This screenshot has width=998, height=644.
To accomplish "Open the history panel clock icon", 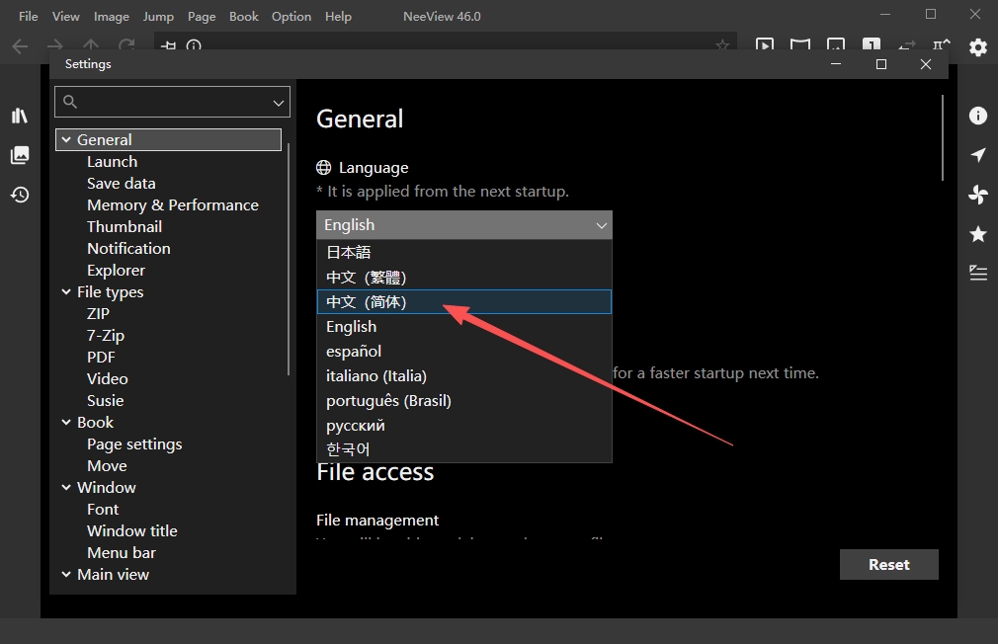I will (x=20, y=195).
